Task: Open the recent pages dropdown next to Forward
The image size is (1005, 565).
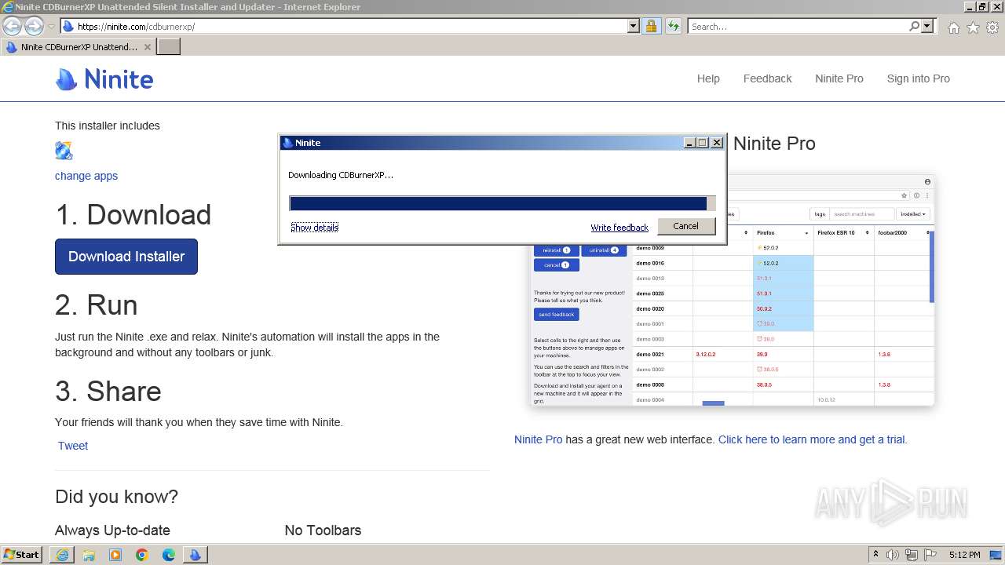Action: (51, 27)
